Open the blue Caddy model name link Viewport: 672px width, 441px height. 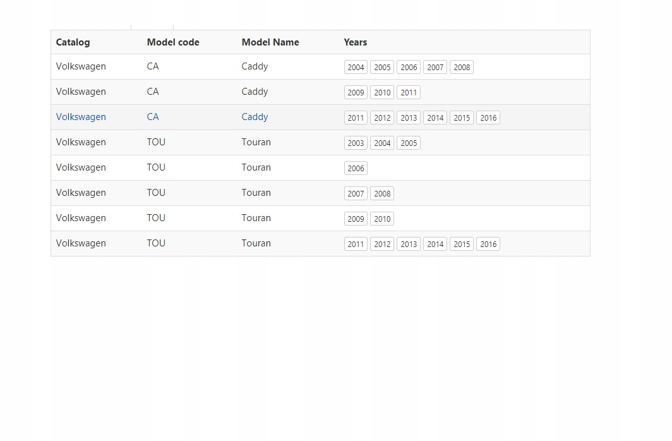[255, 117]
